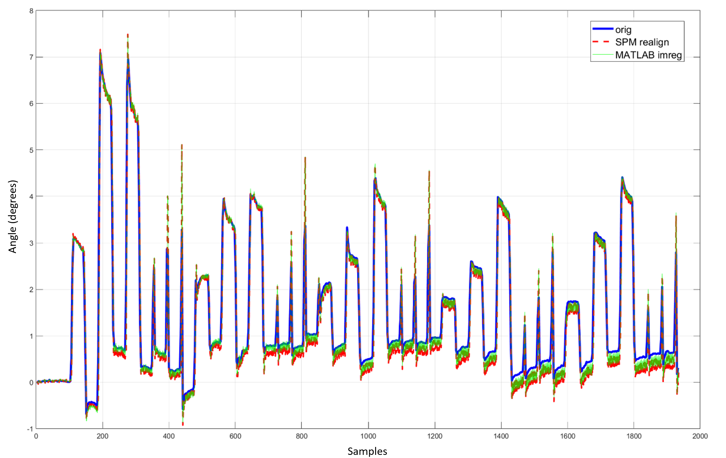Click the x-axis tick label 1800
Screen dimensions: 726x458
pos(634,436)
